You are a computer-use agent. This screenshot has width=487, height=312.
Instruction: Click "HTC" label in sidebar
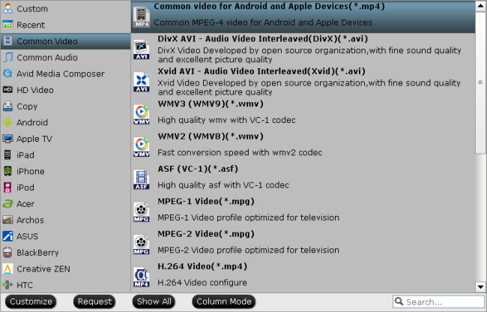(x=25, y=285)
